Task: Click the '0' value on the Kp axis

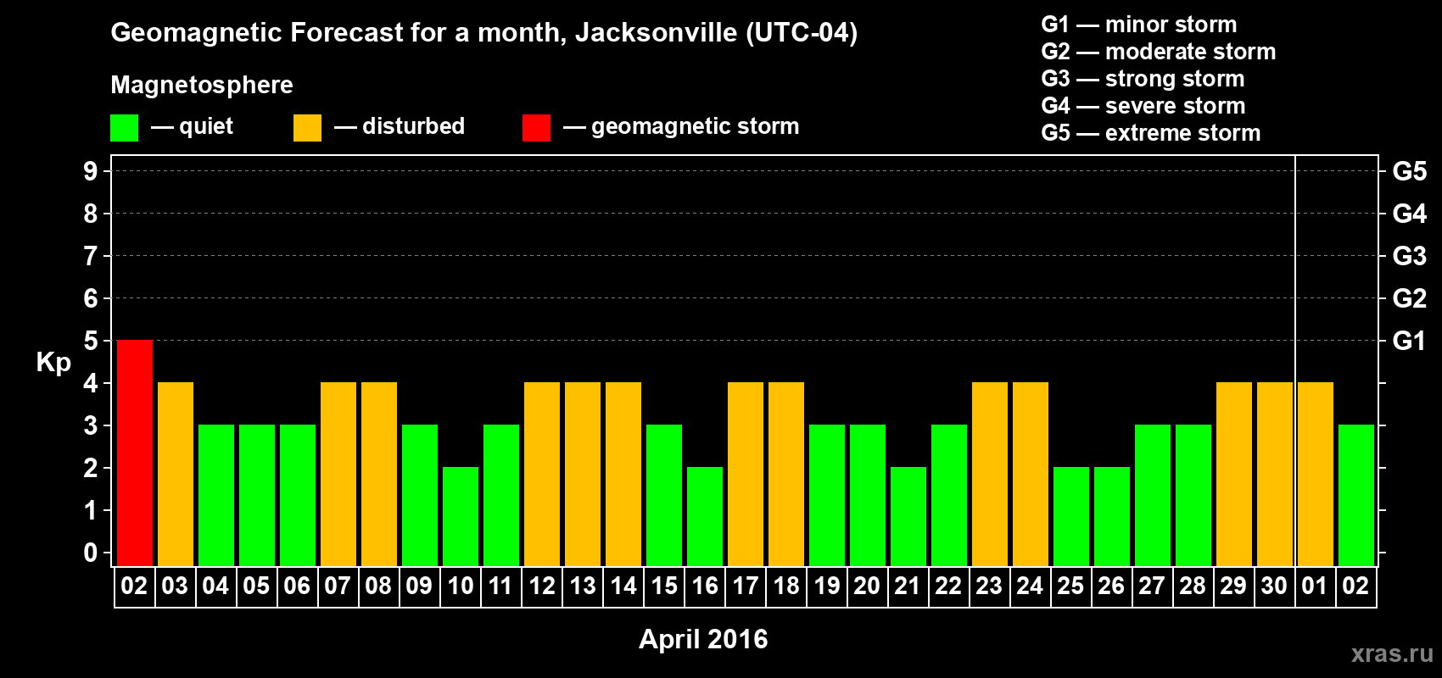Action: tap(91, 553)
